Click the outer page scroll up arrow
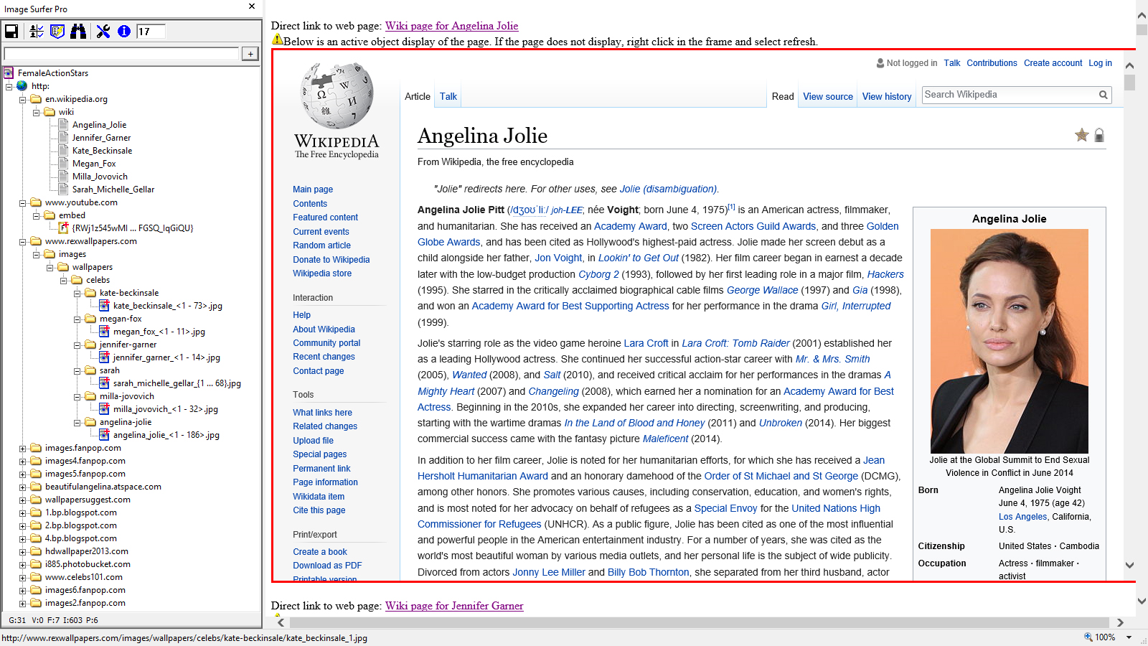Screen dimensions: 1148x646 tap(1142, 15)
